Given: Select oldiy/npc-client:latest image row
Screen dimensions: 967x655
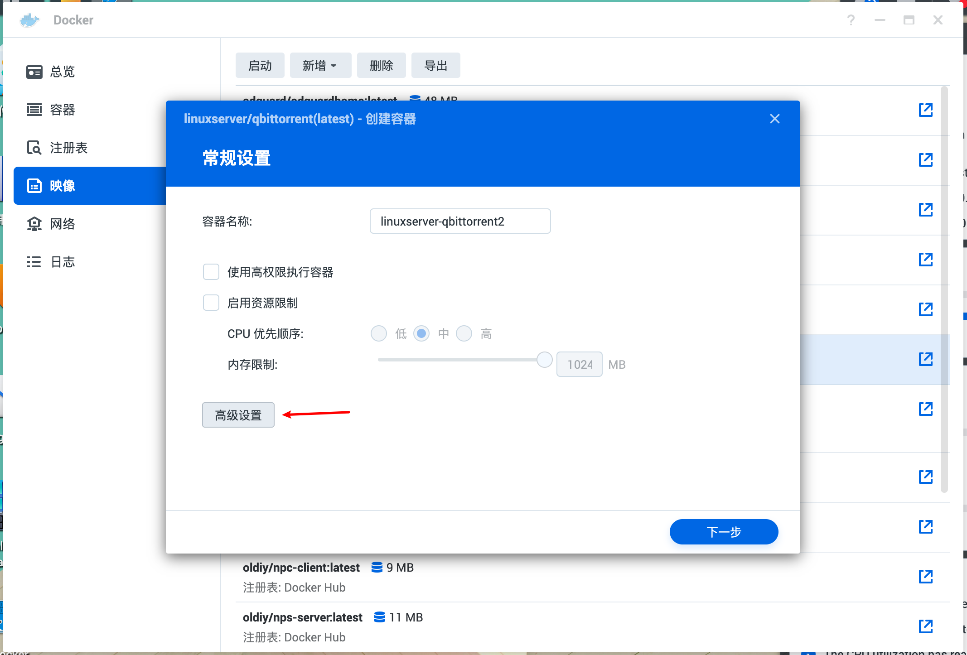Looking at the screenshot, I should pyautogui.click(x=593, y=577).
